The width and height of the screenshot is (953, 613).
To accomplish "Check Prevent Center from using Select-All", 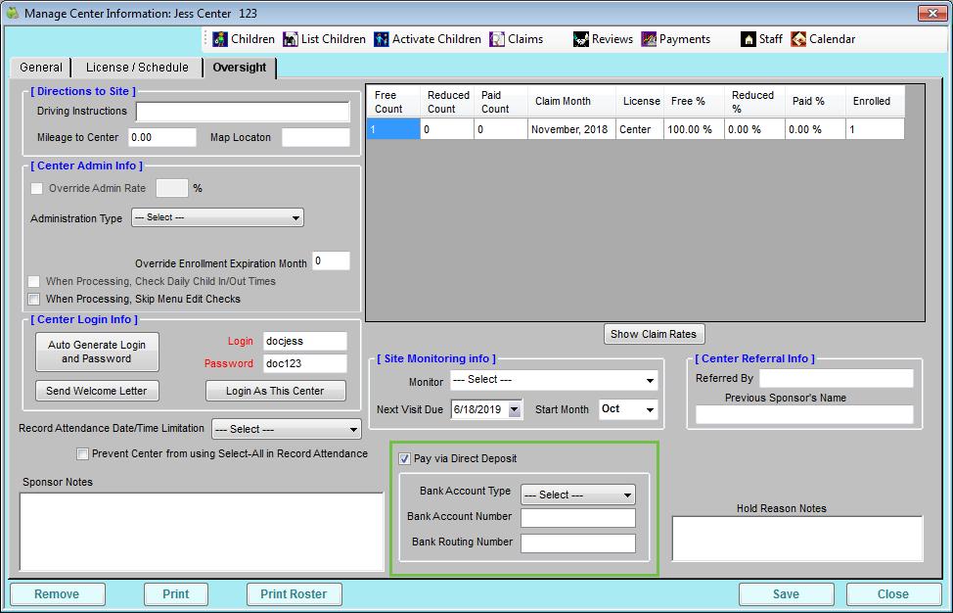I will coord(82,453).
